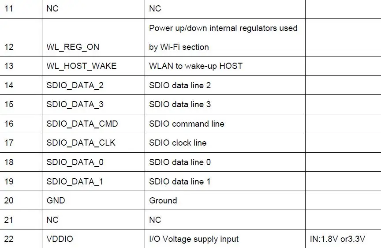Click the SDIO_DATA_2 pin name

[x=75, y=86]
